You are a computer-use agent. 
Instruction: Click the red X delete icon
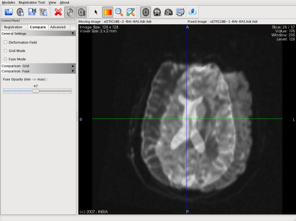[58, 12]
